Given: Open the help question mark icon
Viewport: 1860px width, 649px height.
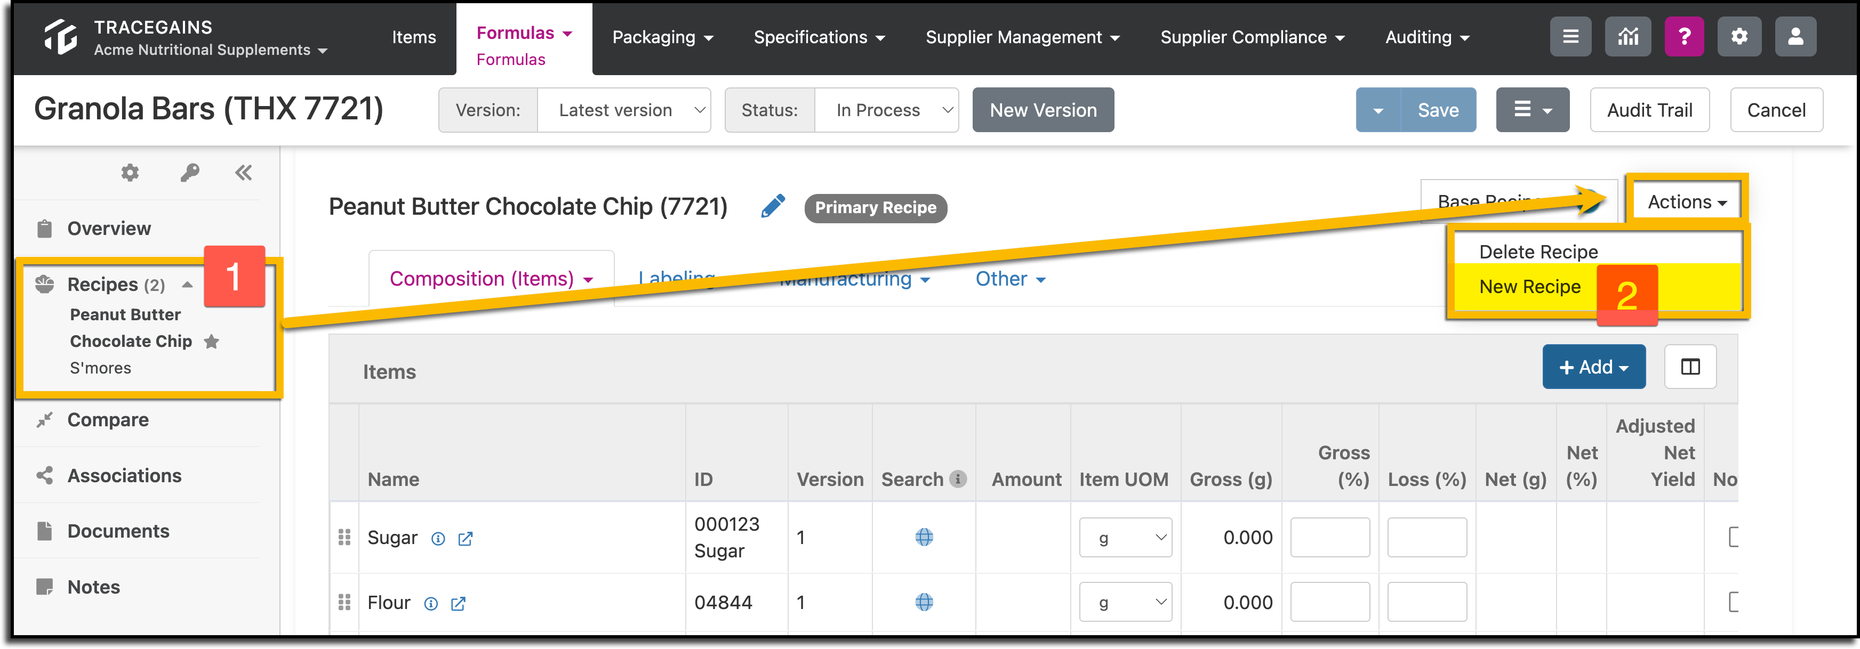Looking at the screenshot, I should coord(1684,37).
